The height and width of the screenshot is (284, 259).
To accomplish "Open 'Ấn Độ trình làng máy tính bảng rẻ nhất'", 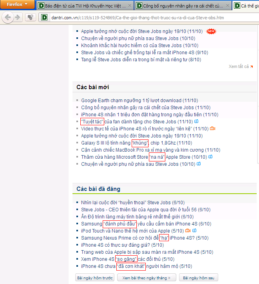I will (137, 216).
